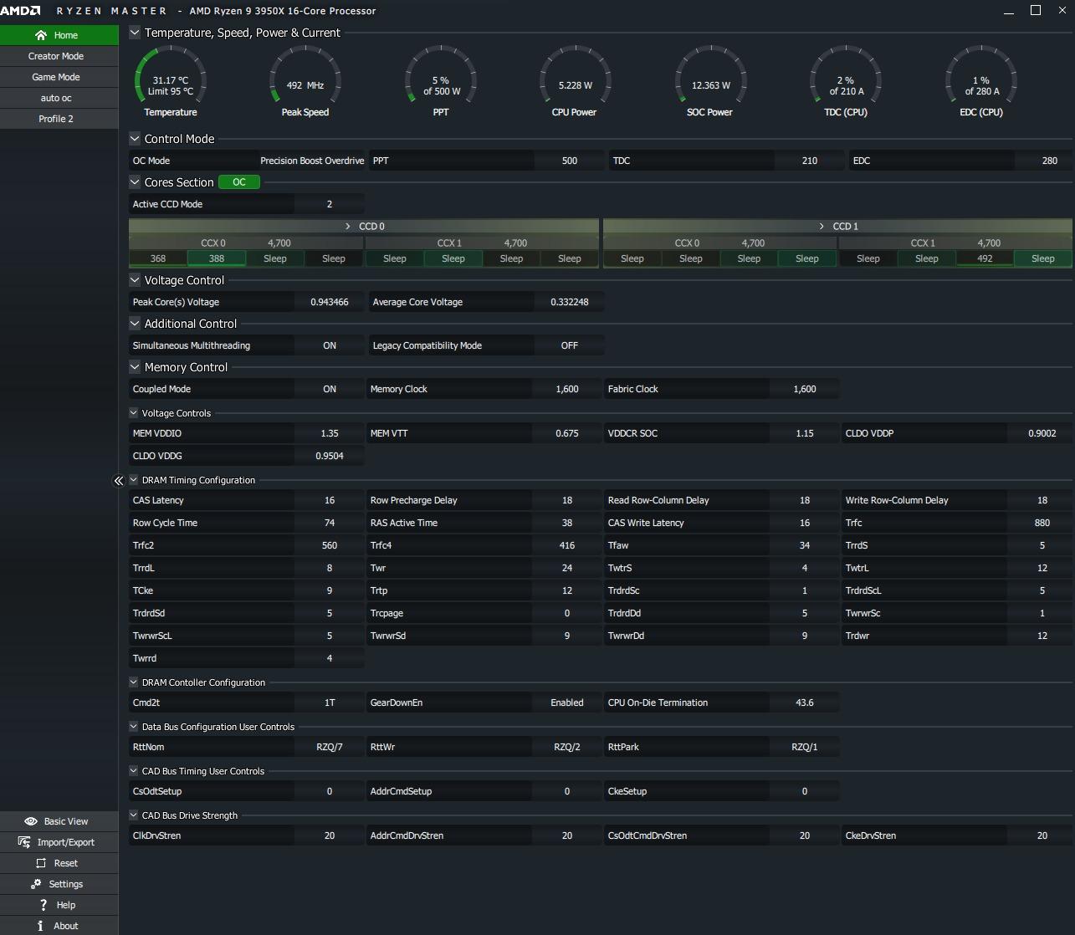Toggle Coupled Mode ON value
The image size is (1075, 935).
pyautogui.click(x=330, y=389)
